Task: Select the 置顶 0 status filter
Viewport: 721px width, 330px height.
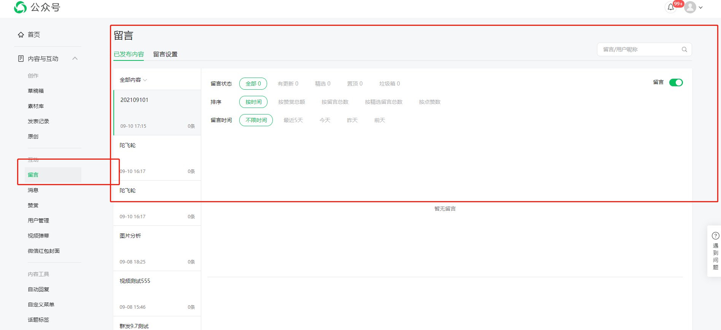Action: pyautogui.click(x=355, y=84)
